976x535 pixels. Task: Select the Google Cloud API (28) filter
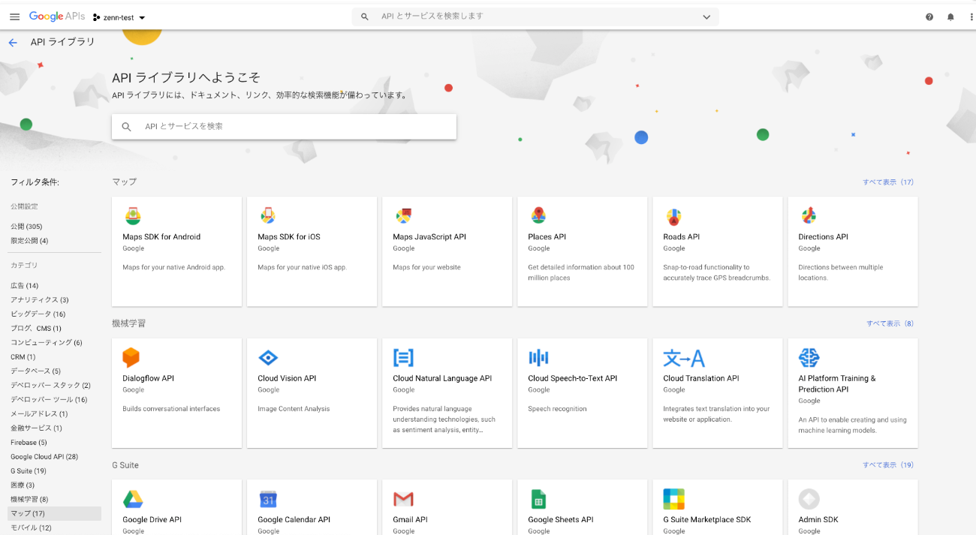(x=44, y=457)
